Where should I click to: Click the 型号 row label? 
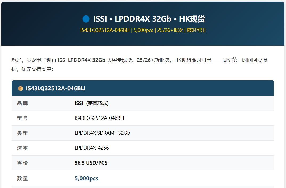click(22, 118)
